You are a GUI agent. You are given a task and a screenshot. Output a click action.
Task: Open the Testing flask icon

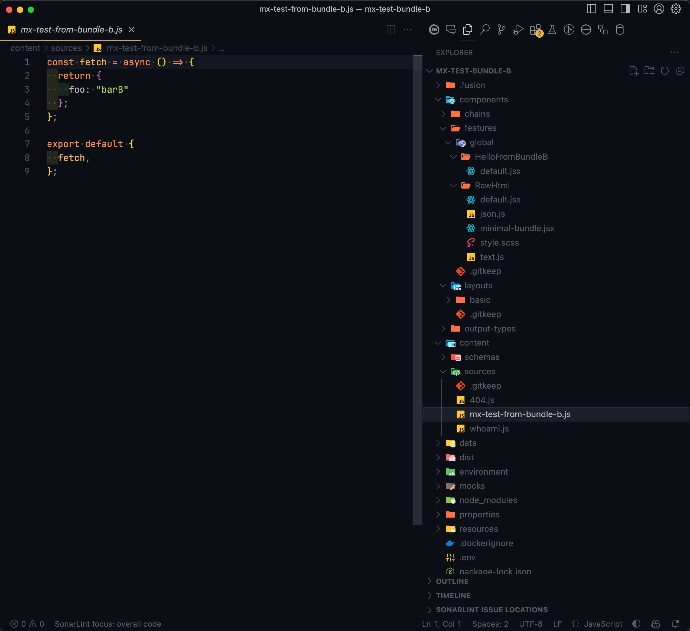coord(552,30)
